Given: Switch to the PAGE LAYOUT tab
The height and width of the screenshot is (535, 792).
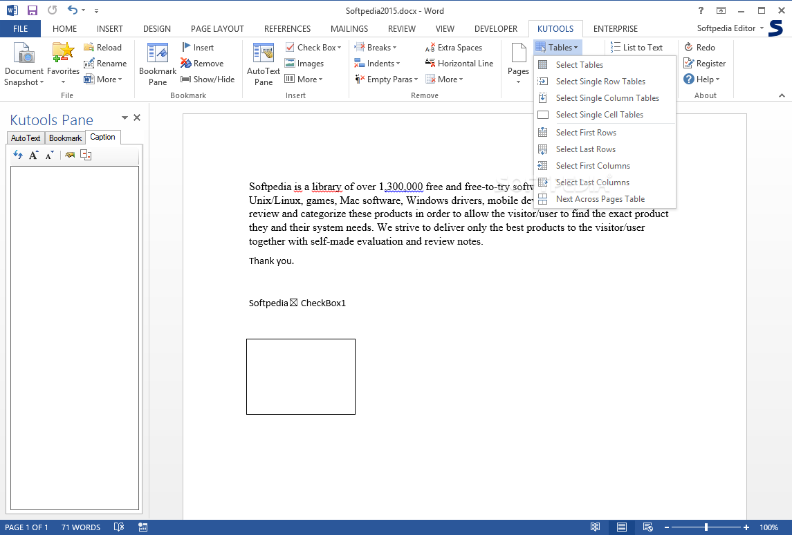Looking at the screenshot, I should pos(217,29).
